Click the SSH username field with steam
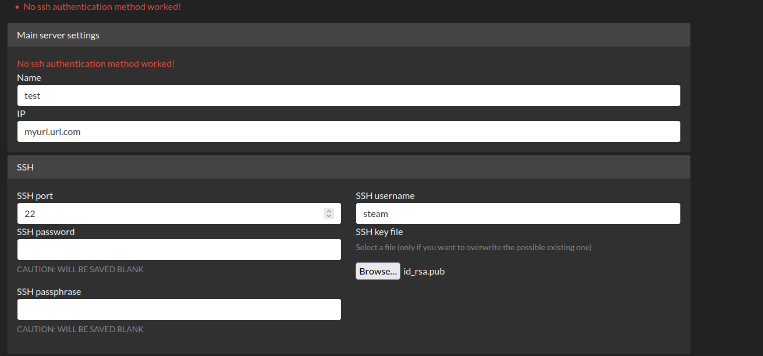 point(518,213)
